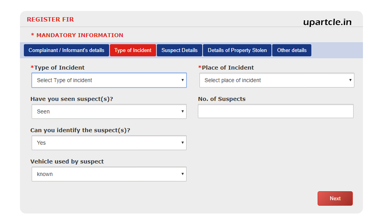Open the Other details tab

292,50
